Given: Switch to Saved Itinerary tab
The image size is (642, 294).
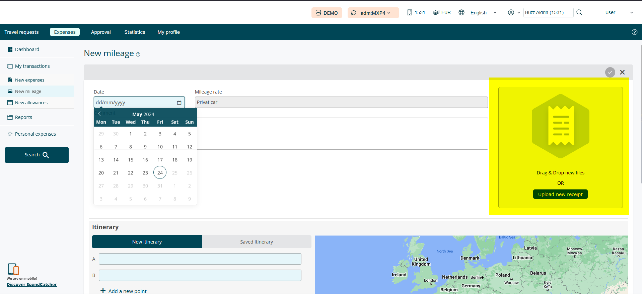Looking at the screenshot, I should click(257, 242).
